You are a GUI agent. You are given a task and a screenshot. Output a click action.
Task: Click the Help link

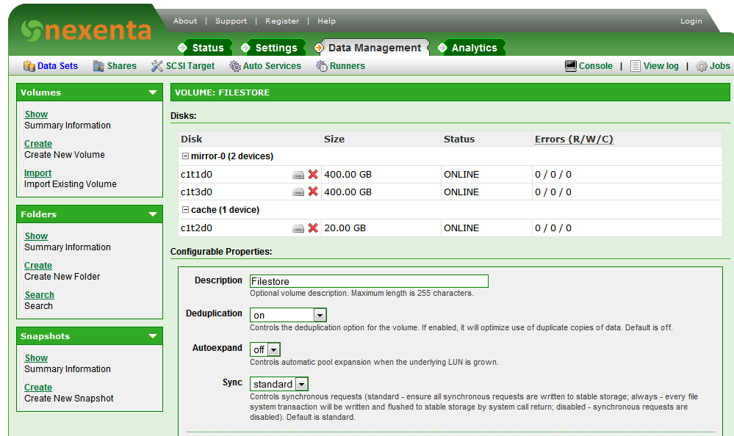pos(326,21)
